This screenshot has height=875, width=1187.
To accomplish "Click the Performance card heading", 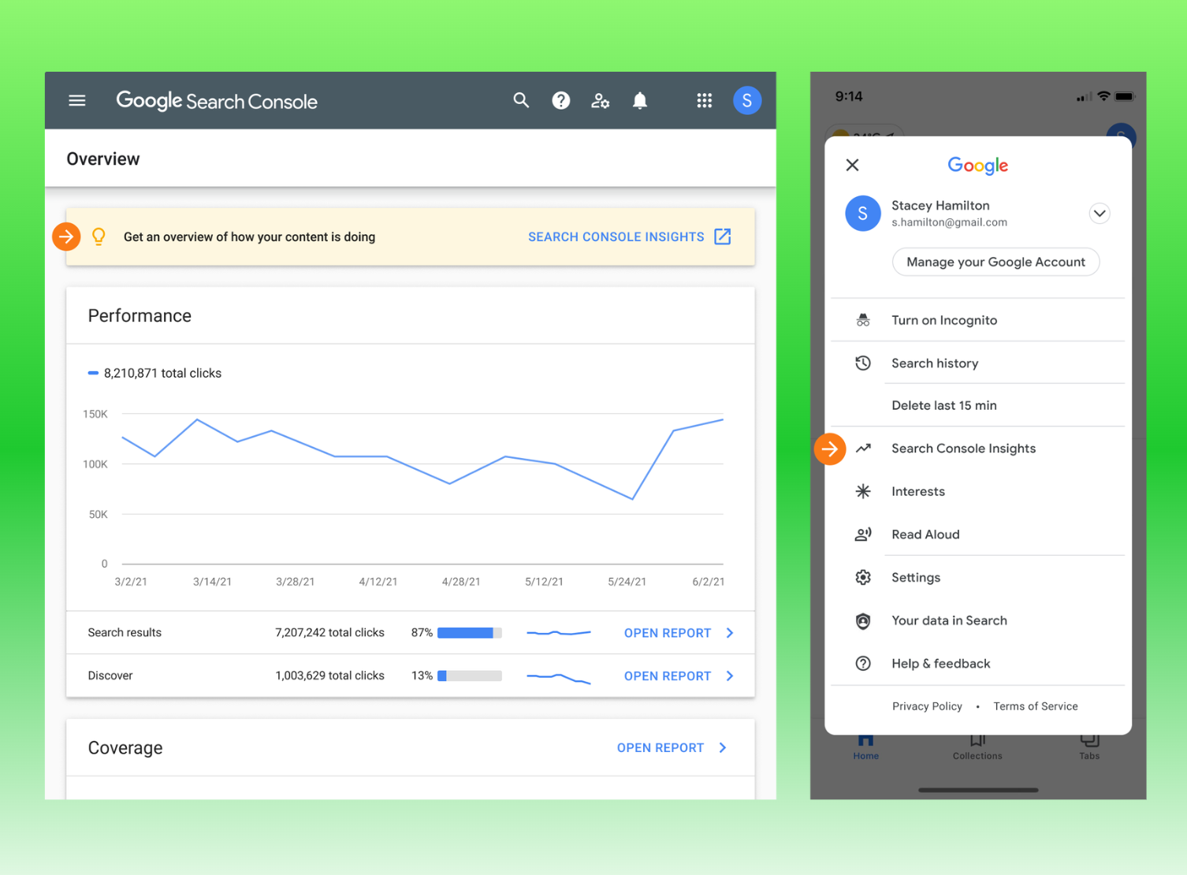I will point(140,315).
